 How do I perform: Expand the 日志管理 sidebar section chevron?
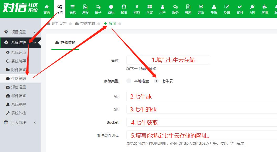click(35, 123)
